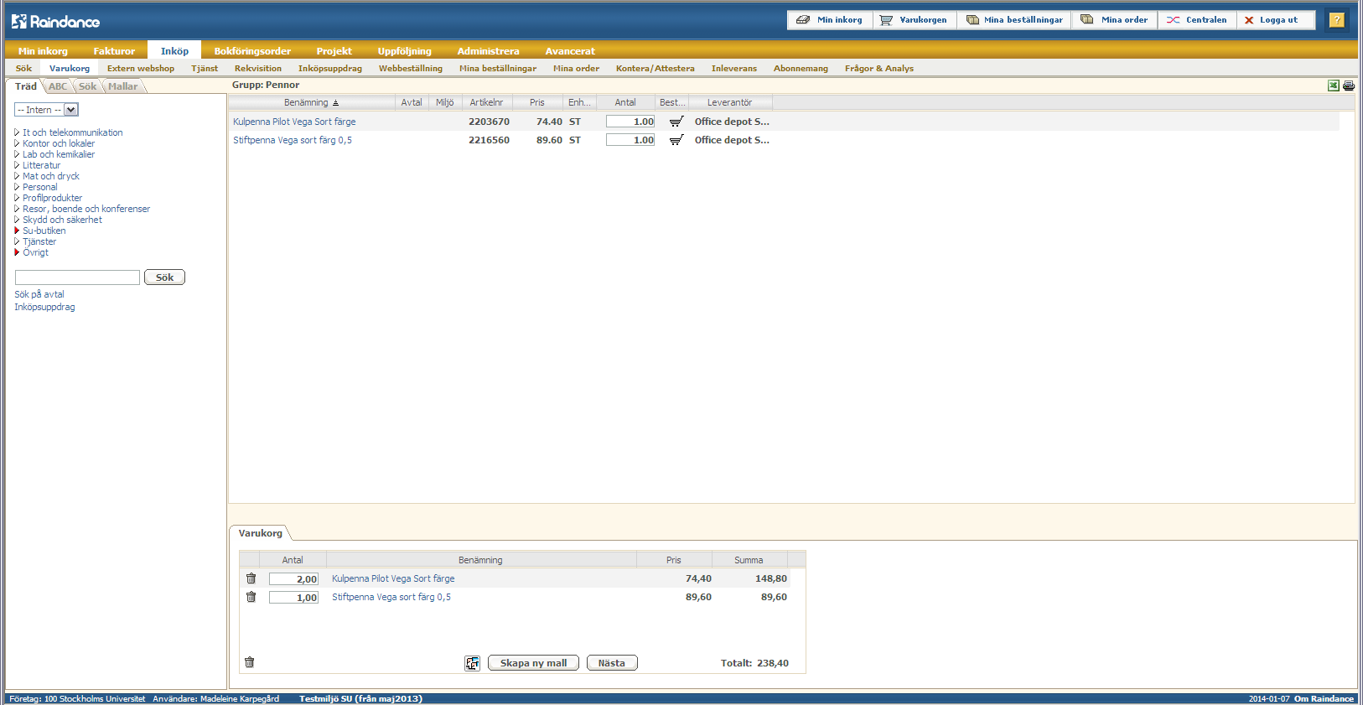Switch to Administrera main tab

[x=489, y=51]
